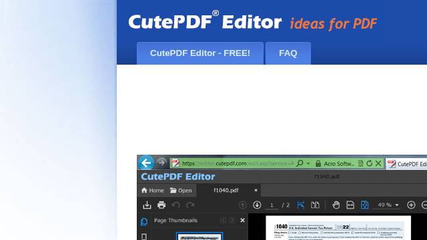Click the thumbnails panel previous arrow

click(x=224, y=220)
